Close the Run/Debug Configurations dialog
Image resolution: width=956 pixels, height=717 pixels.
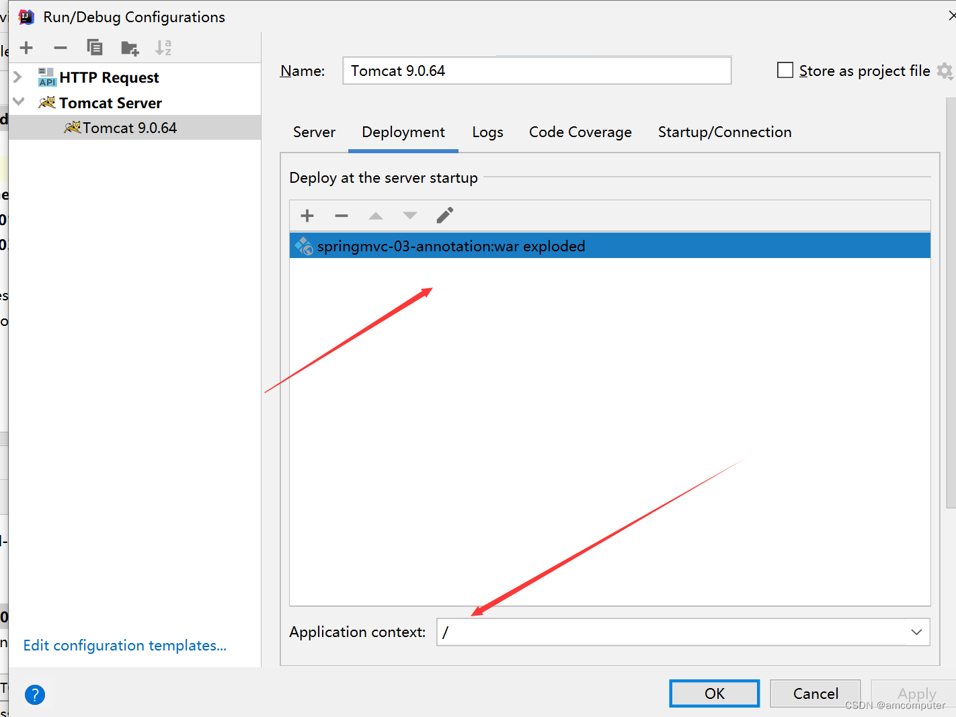tap(952, 15)
